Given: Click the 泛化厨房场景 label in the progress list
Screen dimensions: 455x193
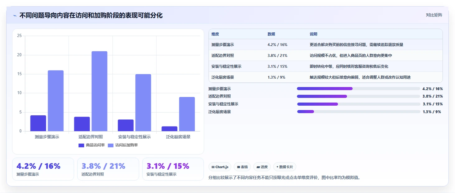Looking at the screenshot, I should [219, 112].
